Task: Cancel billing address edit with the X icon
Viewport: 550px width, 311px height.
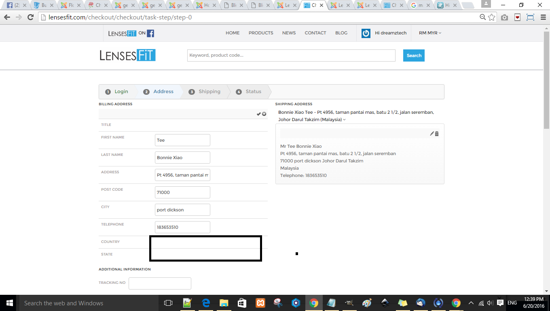Action: click(x=264, y=114)
